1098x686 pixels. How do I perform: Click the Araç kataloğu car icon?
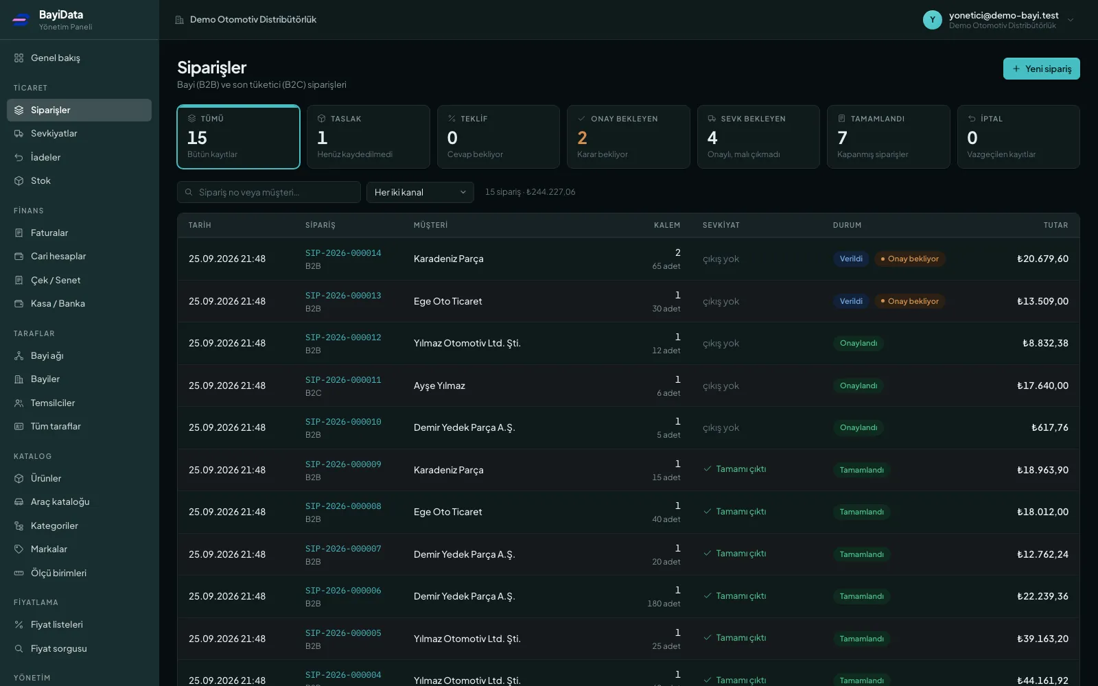[19, 502]
